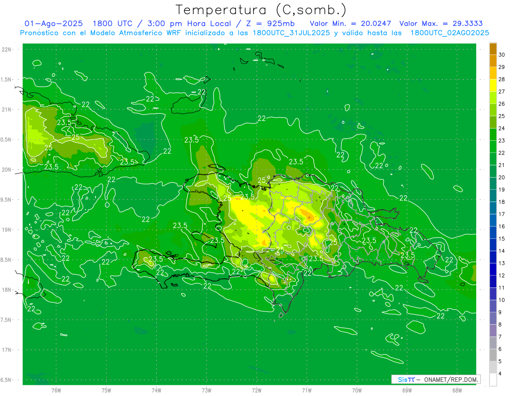
Task: Pick the legend swatch between 24 and 25
Action: 493,122
